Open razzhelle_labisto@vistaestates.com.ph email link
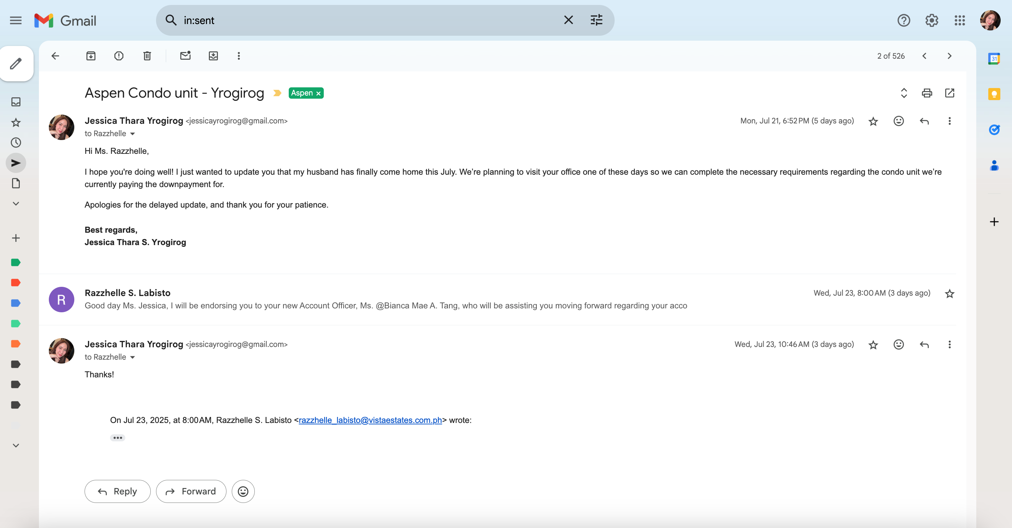This screenshot has width=1012, height=528. pos(370,420)
